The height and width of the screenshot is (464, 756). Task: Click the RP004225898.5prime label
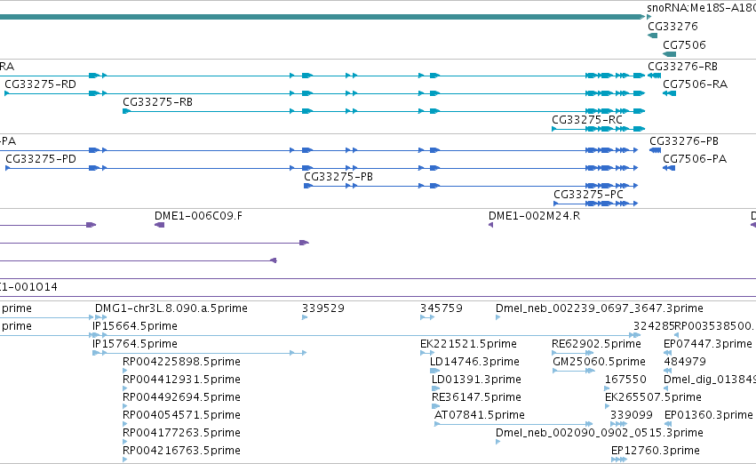point(181,362)
